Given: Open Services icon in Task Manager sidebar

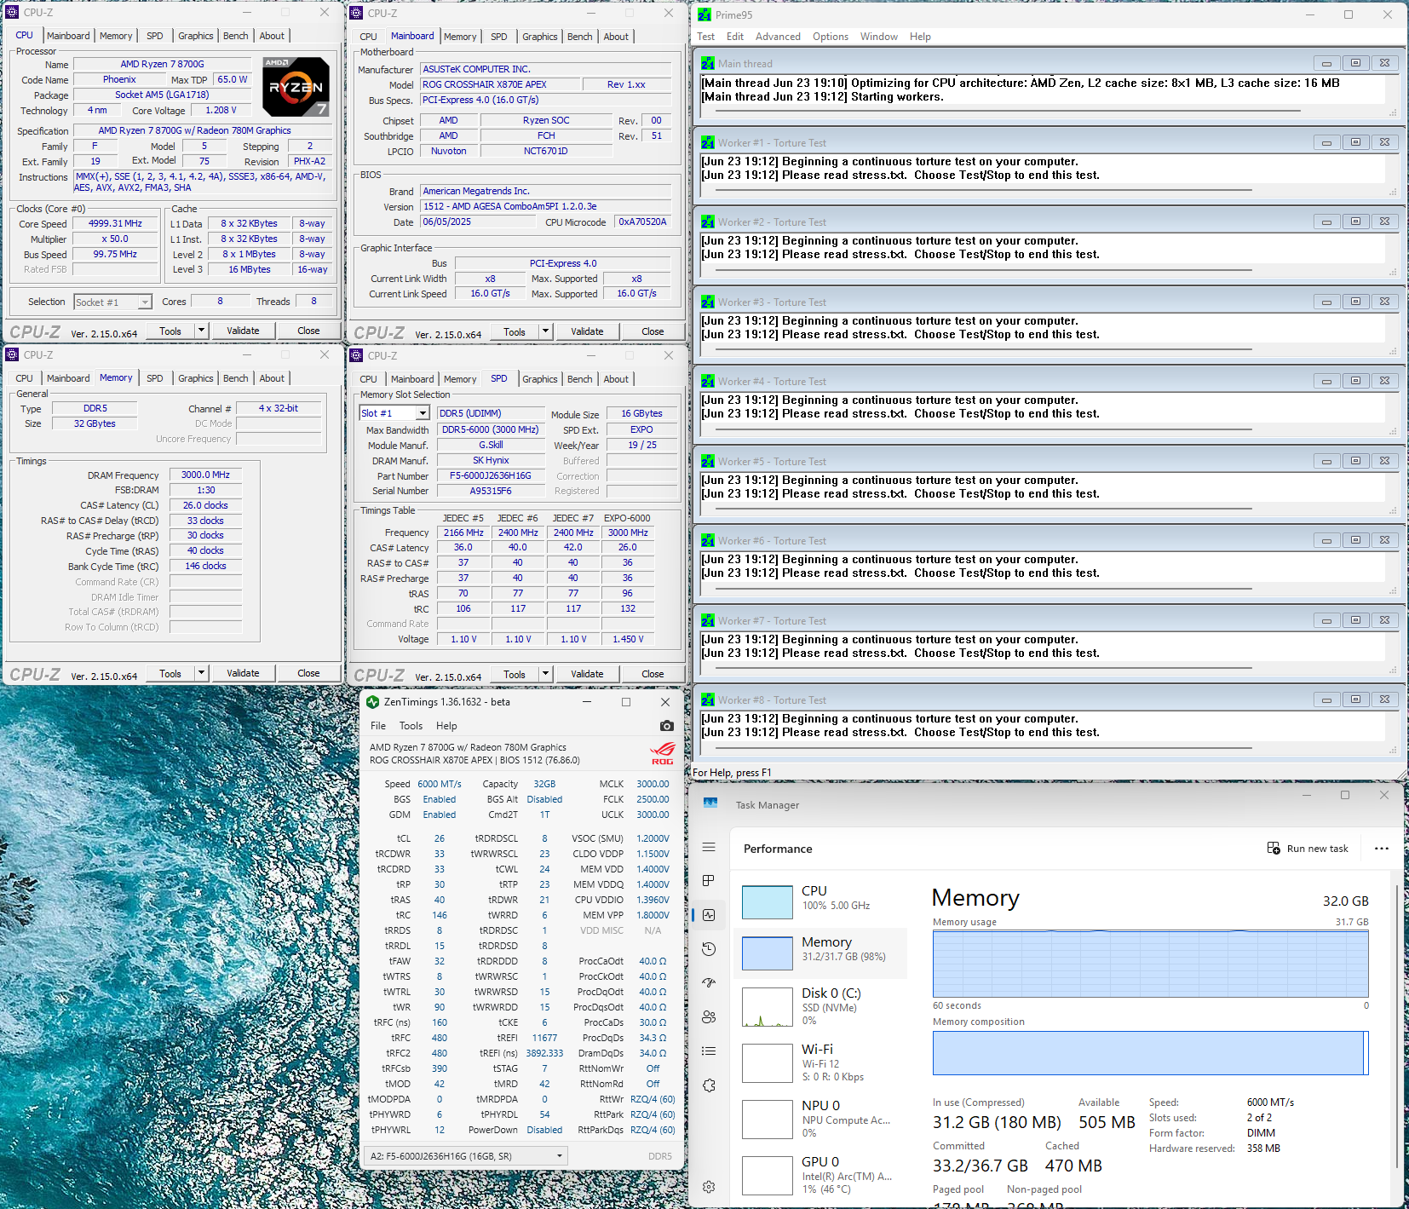Looking at the screenshot, I should (709, 1085).
